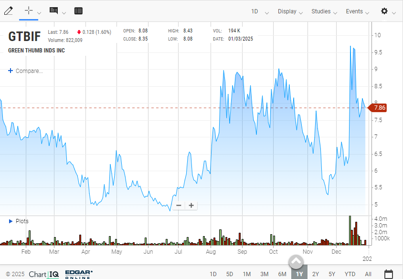Select the YTD range
Viewport: 403px width, 279px height.
[350, 274]
